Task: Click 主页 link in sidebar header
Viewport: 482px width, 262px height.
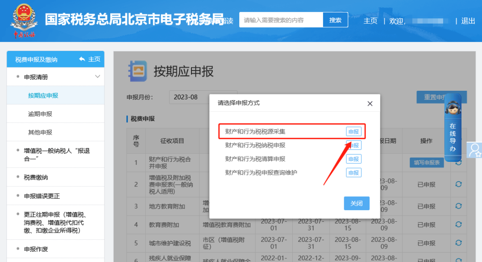Action: pos(94,59)
